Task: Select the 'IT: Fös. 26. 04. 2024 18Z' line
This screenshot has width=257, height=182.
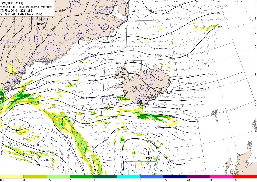Action: coord(16,11)
